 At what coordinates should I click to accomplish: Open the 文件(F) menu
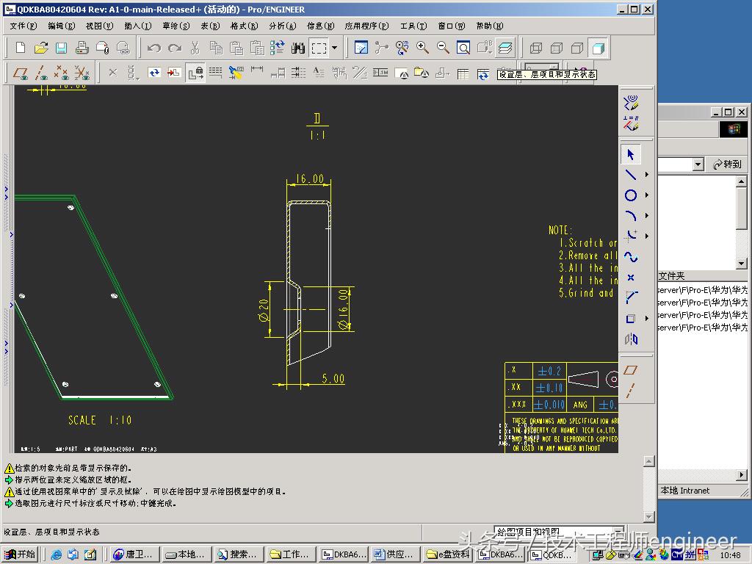(x=23, y=26)
